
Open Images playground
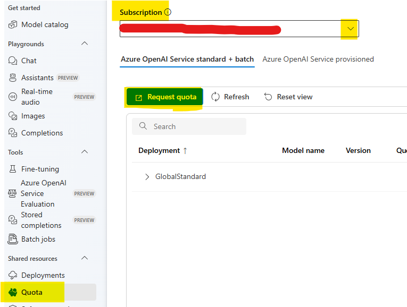(33, 116)
